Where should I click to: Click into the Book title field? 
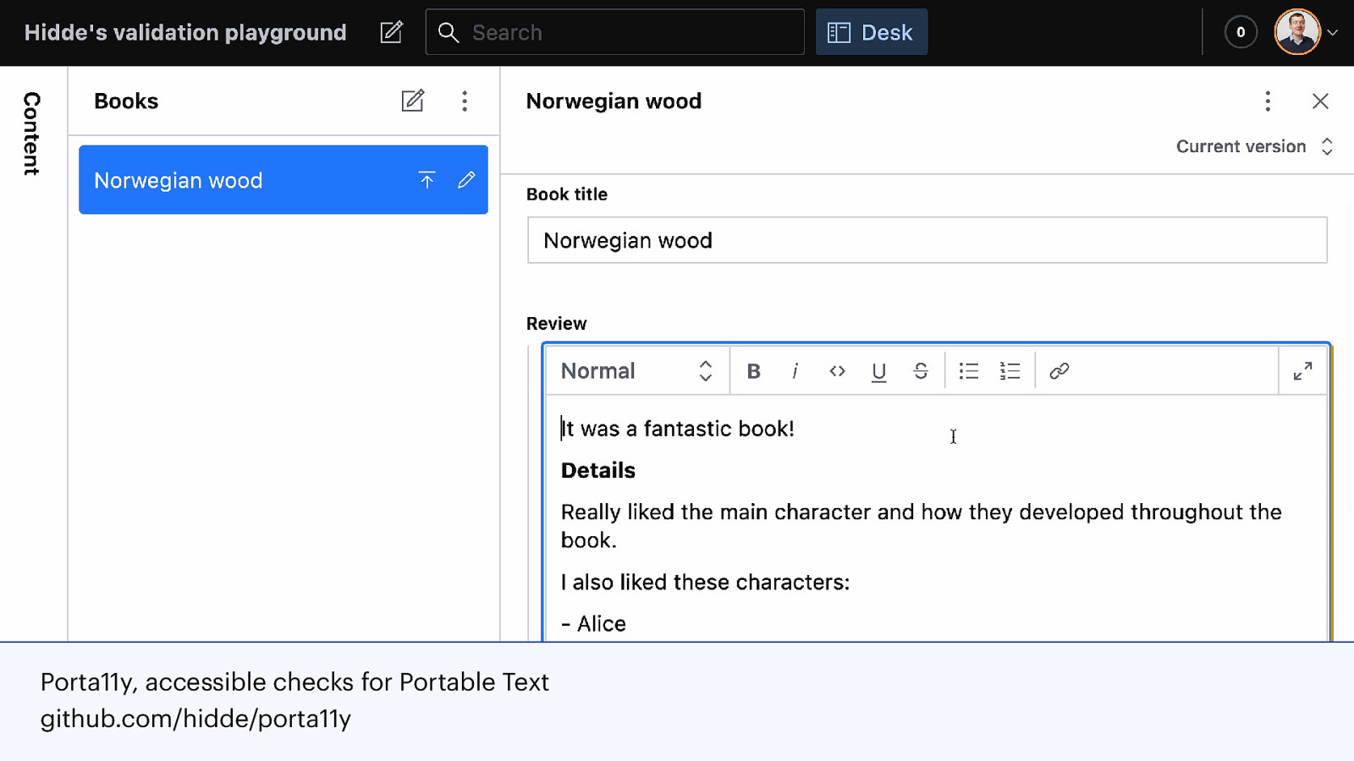point(927,240)
